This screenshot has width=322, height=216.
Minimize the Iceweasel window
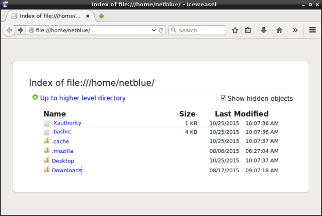(x=303, y=5)
